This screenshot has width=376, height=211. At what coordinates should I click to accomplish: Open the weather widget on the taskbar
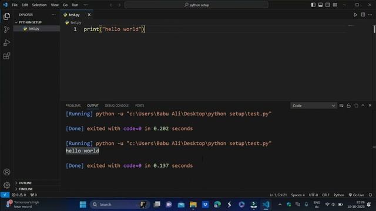click(23, 205)
